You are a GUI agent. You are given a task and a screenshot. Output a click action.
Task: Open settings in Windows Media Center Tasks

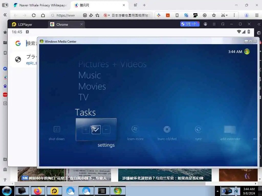click(x=96, y=129)
